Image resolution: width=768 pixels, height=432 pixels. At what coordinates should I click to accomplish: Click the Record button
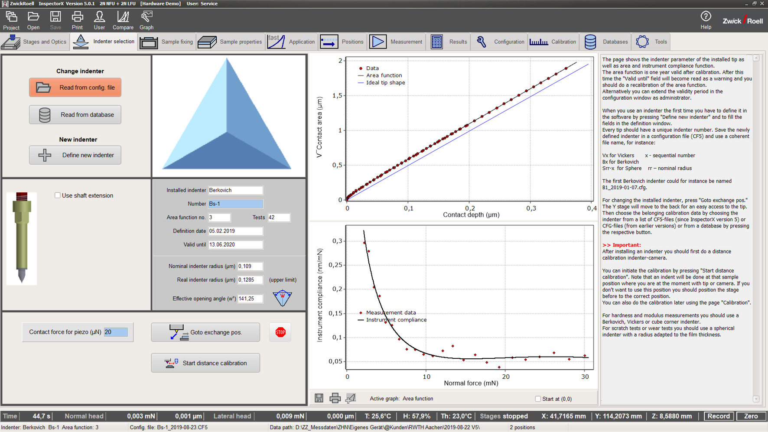tap(719, 416)
